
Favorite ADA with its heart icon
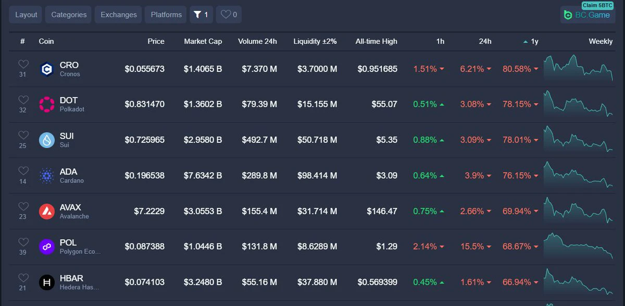coord(23,171)
